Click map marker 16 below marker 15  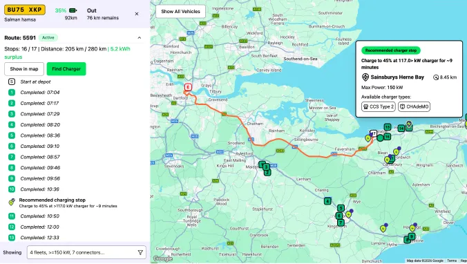click(x=387, y=137)
